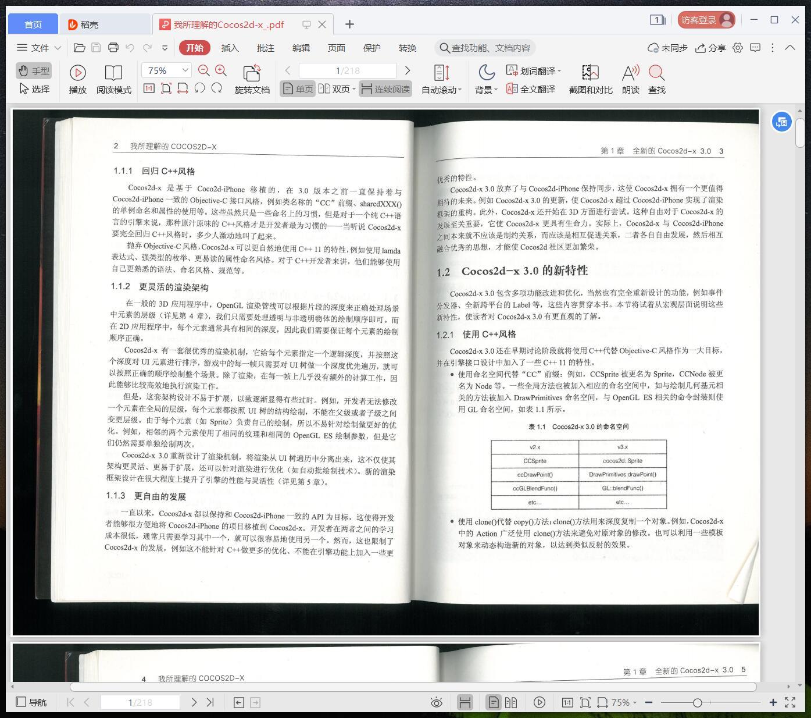Image resolution: width=811 pixels, height=718 pixels.
Task: Open the 保护 tab
Action: click(x=371, y=48)
